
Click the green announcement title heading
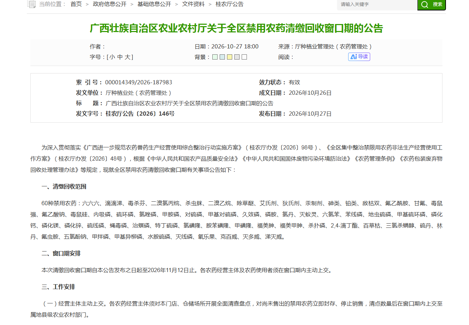coord(236,28)
